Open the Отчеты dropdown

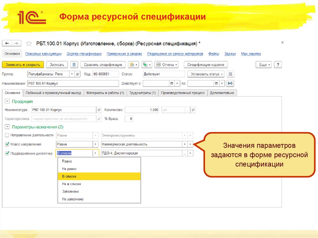click(x=166, y=65)
